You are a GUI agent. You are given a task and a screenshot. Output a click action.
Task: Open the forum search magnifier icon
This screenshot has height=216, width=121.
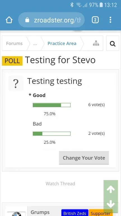coord(113,43)
